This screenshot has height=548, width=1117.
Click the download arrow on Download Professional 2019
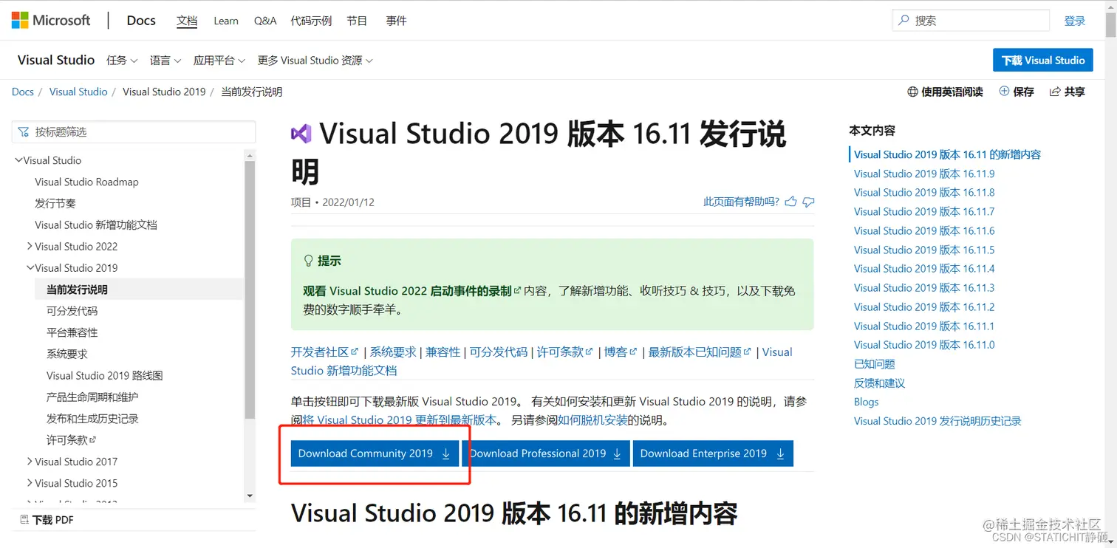click(618, 454)
